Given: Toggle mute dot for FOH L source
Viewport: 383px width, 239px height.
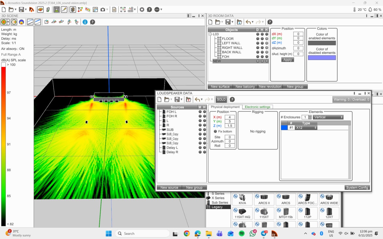Looking at the screenshot, I should tap(200, 112).
